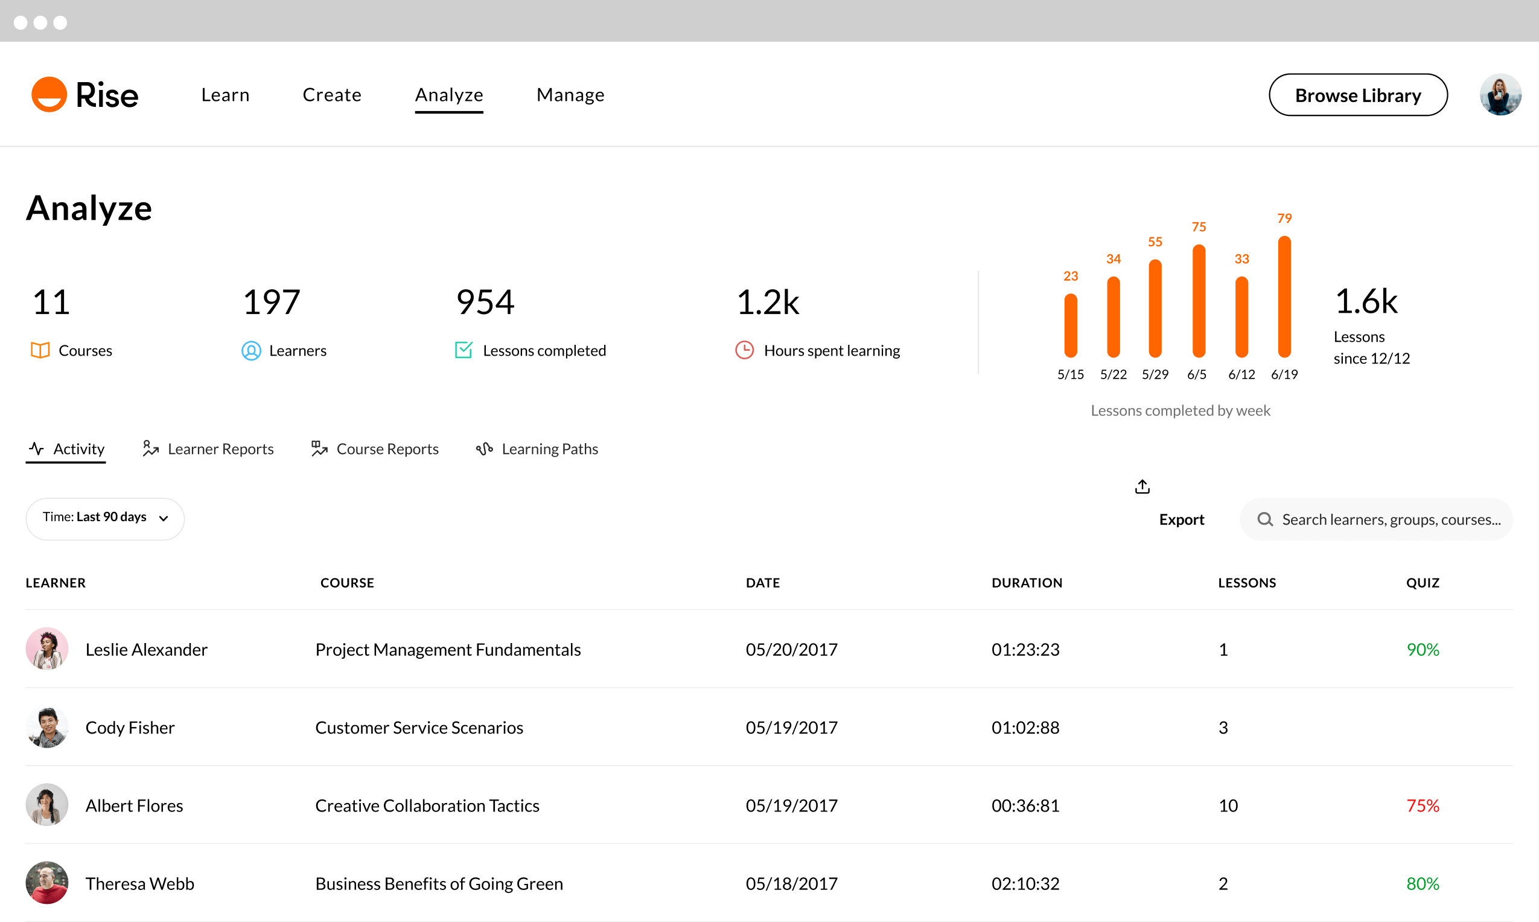Open the user profile avatar
The width and height of the screenshot is (1539, 922).
point(1500,95)
